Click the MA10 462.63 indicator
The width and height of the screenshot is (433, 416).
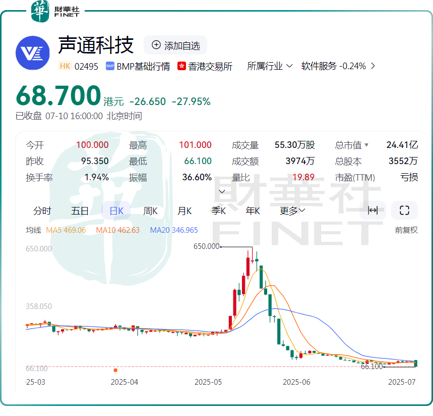117,230
